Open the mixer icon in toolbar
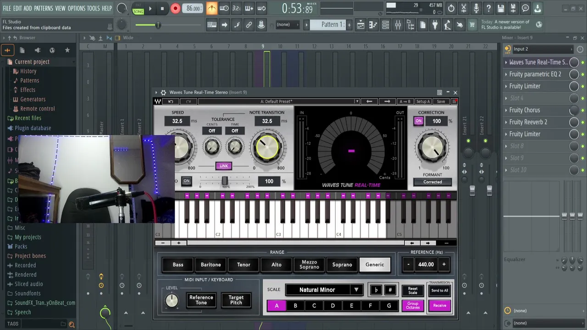 coord(398,25)
